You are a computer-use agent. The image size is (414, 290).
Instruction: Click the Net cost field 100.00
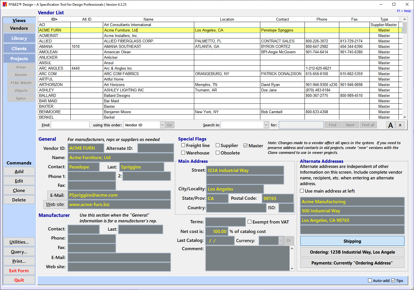[217, 231]
